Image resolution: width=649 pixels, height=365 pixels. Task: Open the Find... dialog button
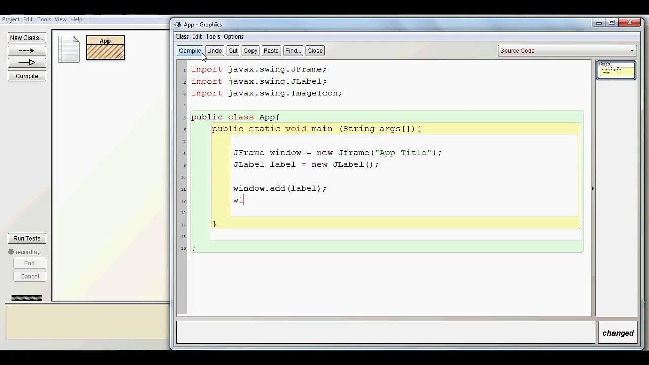tap(293, 51)
